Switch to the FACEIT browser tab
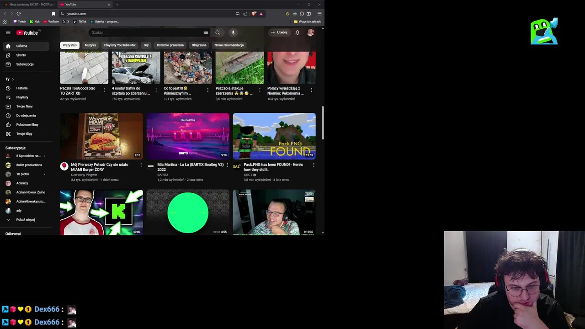Screen dimensions: 585x329 [x=28, y=5]
